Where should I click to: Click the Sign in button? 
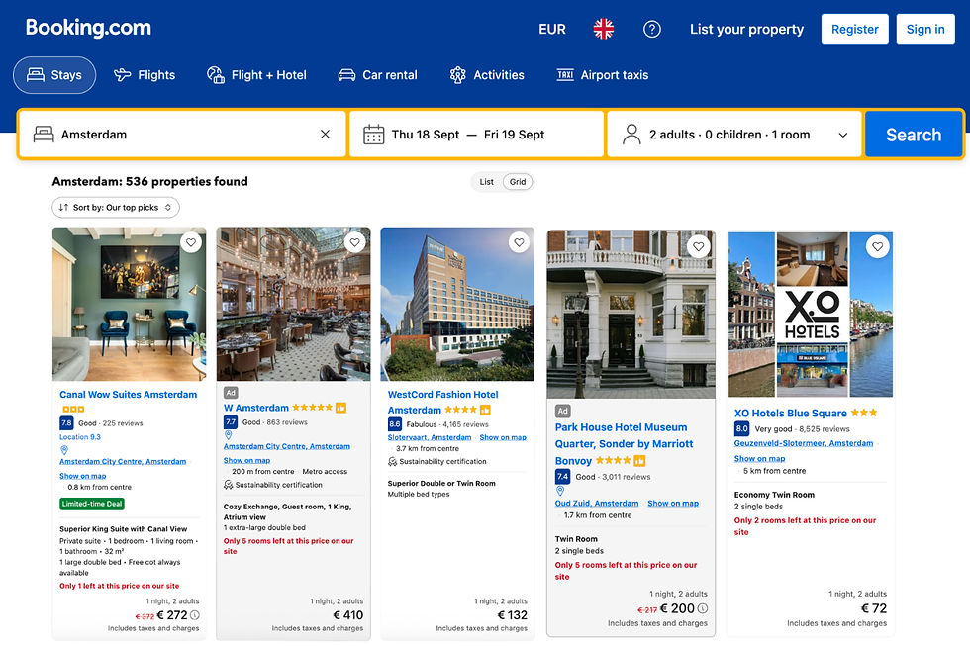925,29
